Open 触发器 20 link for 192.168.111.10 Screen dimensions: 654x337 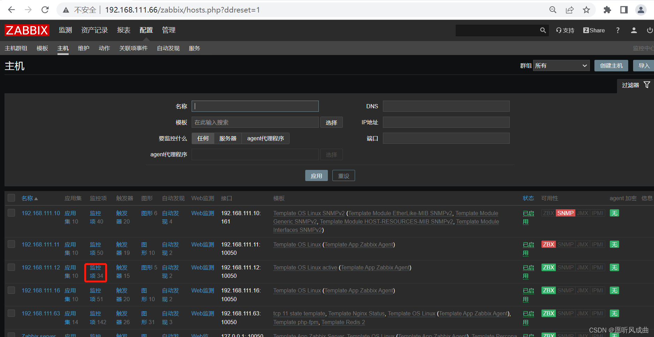(123, 217)
